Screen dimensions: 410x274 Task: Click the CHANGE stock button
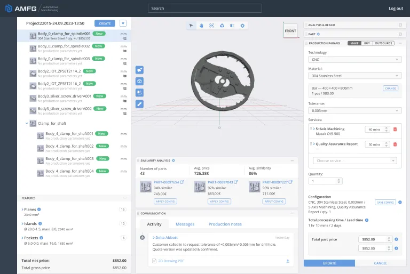pyautogui.click(x=390, y=88)
